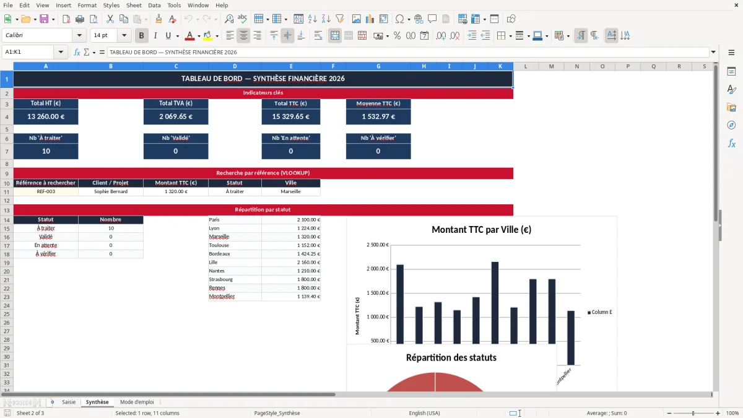Open the Underline style dropdown arrow

pyautogui.click(x=177, y=36)
